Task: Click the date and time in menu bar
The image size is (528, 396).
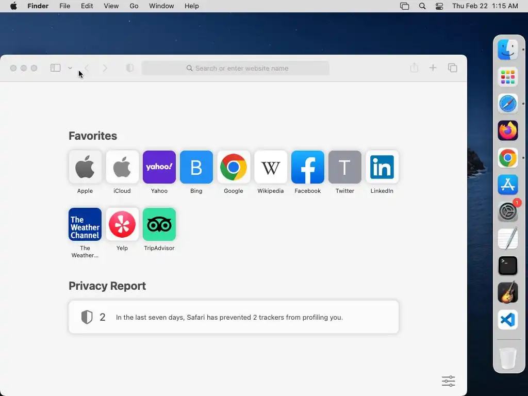Action: tap(485, 6)
